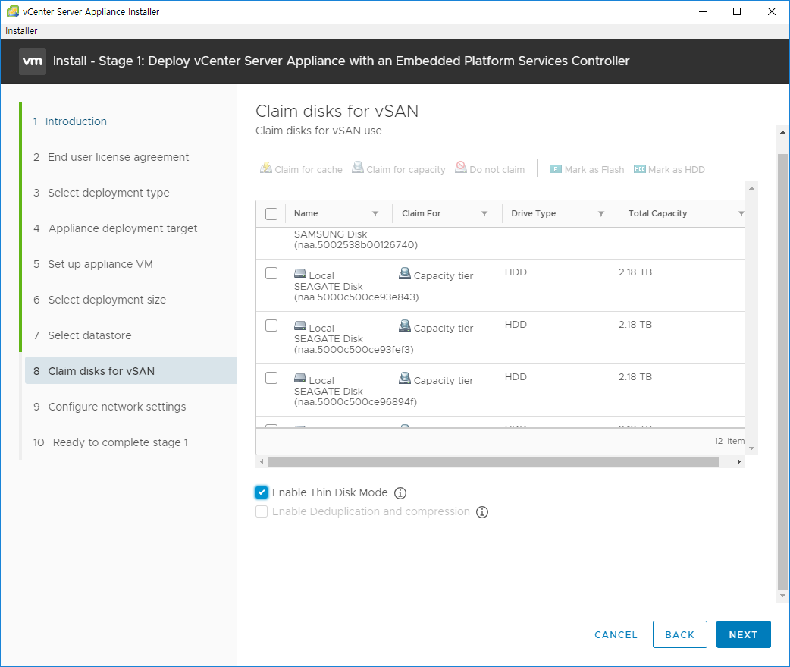Open info icon for Deduplication and compression

[x=482, y=512]
